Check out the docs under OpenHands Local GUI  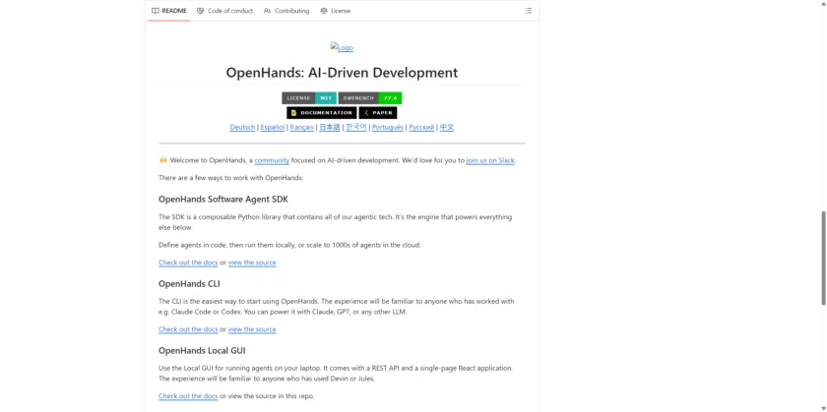pyautogui.click(x=188, y=396)
